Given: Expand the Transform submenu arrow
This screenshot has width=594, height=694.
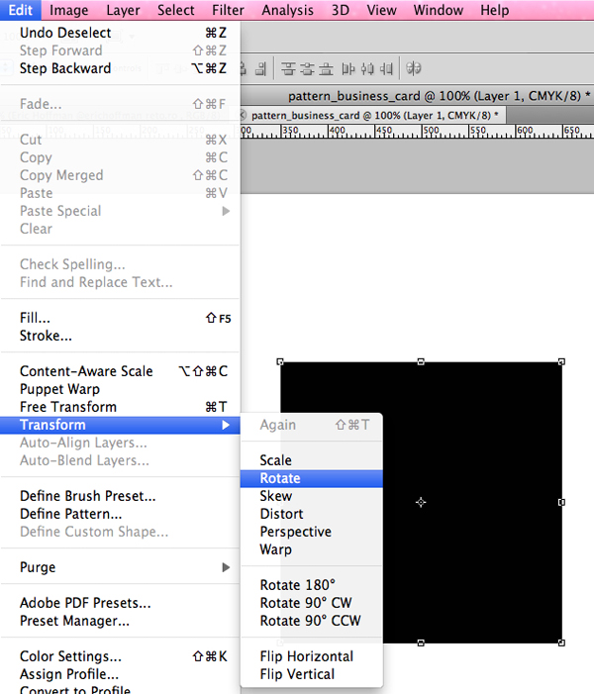Looking at the screenshot, I should point(226,425).
